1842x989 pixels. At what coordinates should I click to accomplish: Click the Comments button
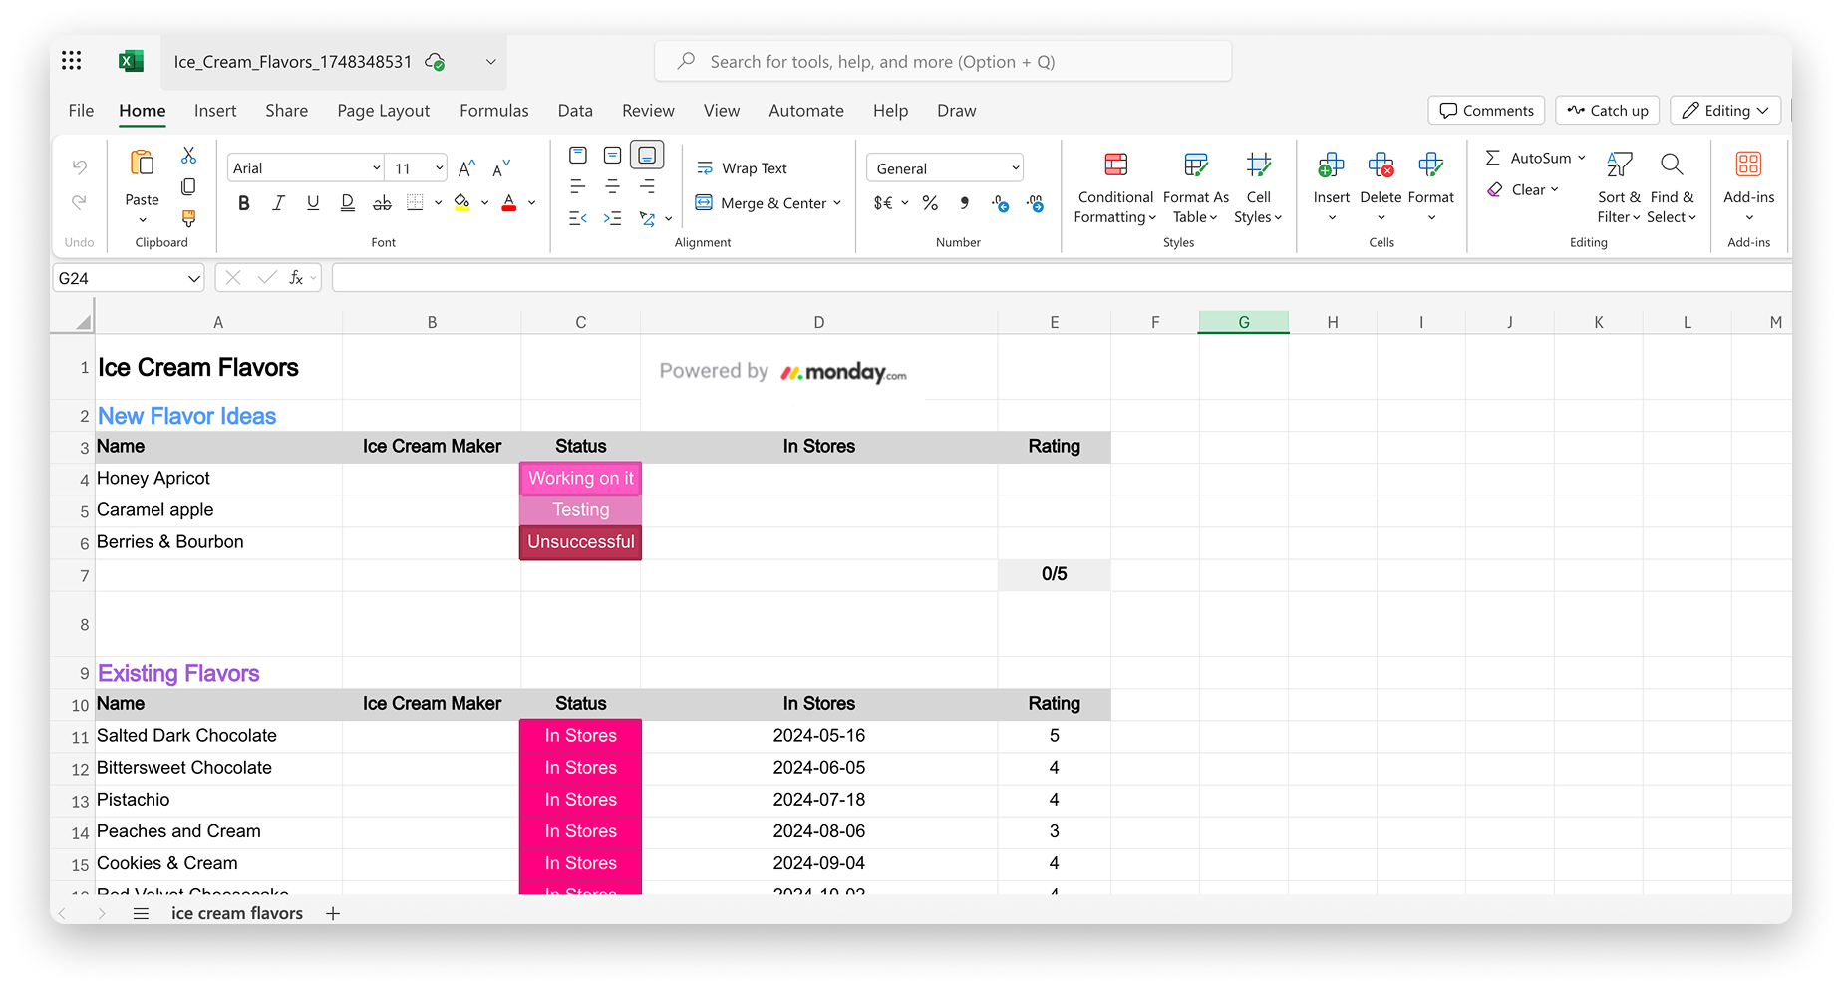[1486, 111]
